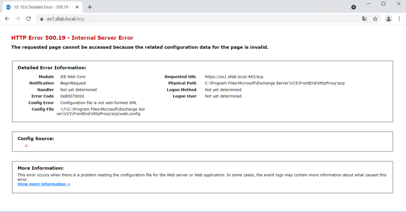Screen dimensions: 406x212
Task: Click the Outlook favicon on the tab
Action: [x=9, y=7]
